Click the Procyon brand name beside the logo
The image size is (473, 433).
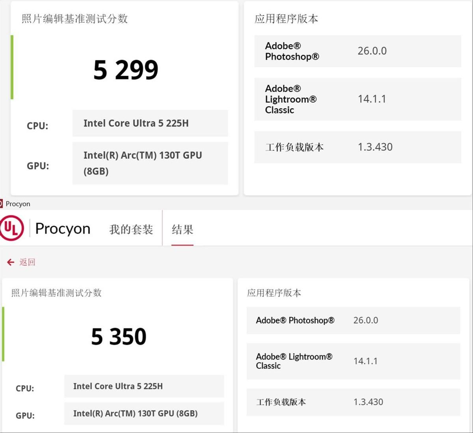point(63,229)
